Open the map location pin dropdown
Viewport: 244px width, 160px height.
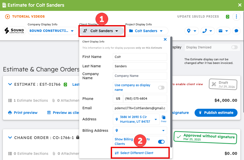pos(191,31)
